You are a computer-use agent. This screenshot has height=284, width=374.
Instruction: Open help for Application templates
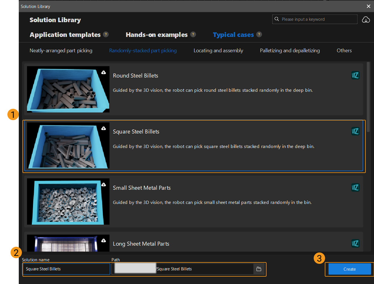tap(106, 34)
